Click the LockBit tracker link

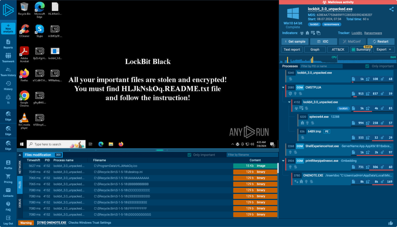(357, 33)
